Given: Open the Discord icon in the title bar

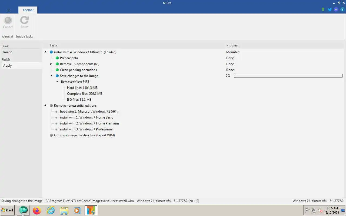Looking at the screenshot, I should [336, 9].
